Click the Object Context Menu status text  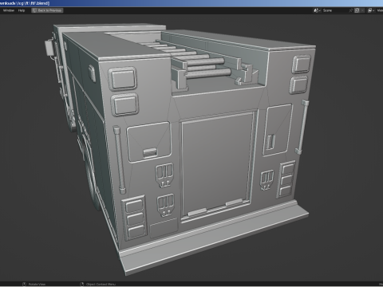101,285
